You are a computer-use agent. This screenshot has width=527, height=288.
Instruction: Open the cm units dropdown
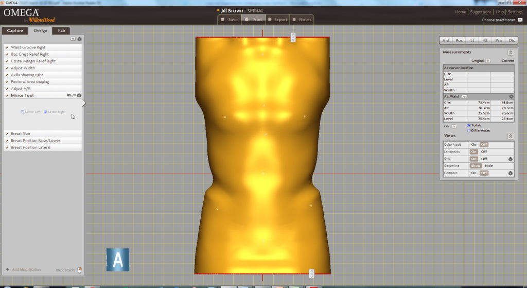[x=454, y=126]
